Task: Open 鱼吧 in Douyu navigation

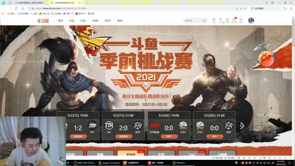Action: [x=120, y=21]
